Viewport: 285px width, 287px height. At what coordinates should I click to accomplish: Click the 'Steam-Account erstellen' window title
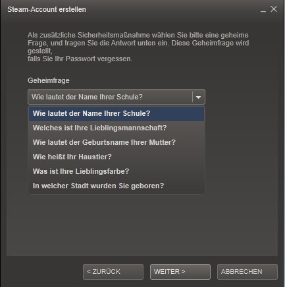tap(47, 9)
